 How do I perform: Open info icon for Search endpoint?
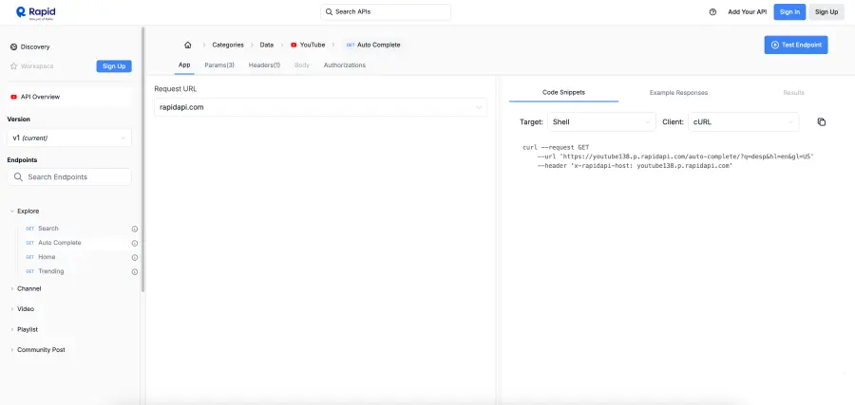(x=135, y=229)
